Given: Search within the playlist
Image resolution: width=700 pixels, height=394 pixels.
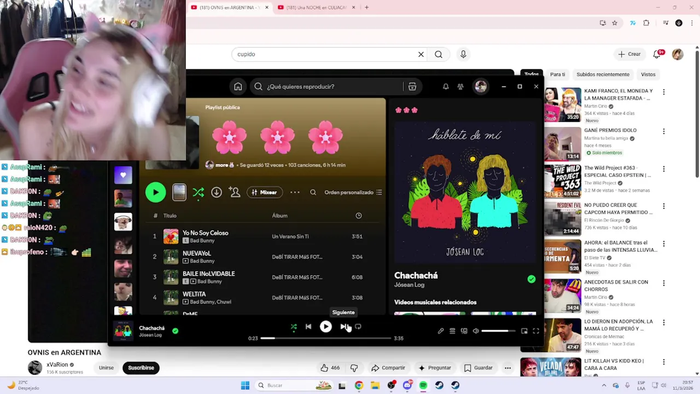Looking at the screenshot, I should [x=313, y=192].
